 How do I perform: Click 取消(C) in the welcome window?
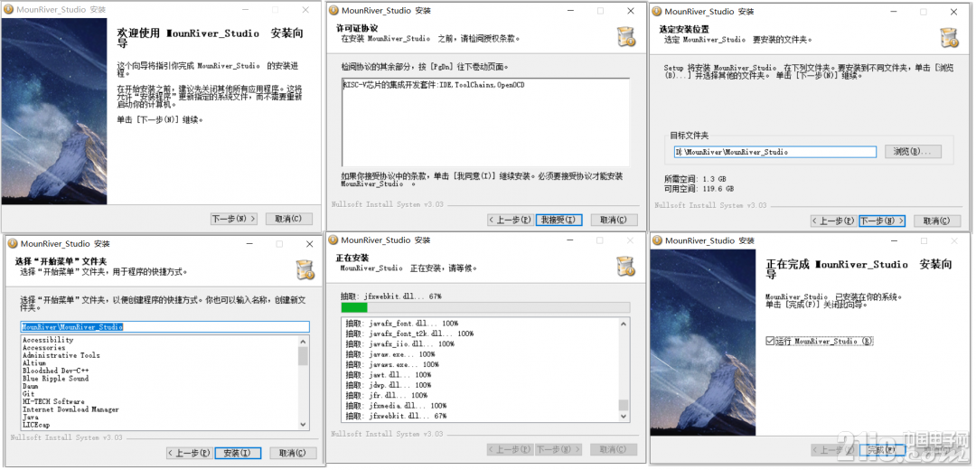[287, 219]
